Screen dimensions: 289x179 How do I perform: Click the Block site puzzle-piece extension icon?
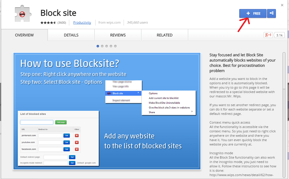pyautogui.click(x=23, y=14)
